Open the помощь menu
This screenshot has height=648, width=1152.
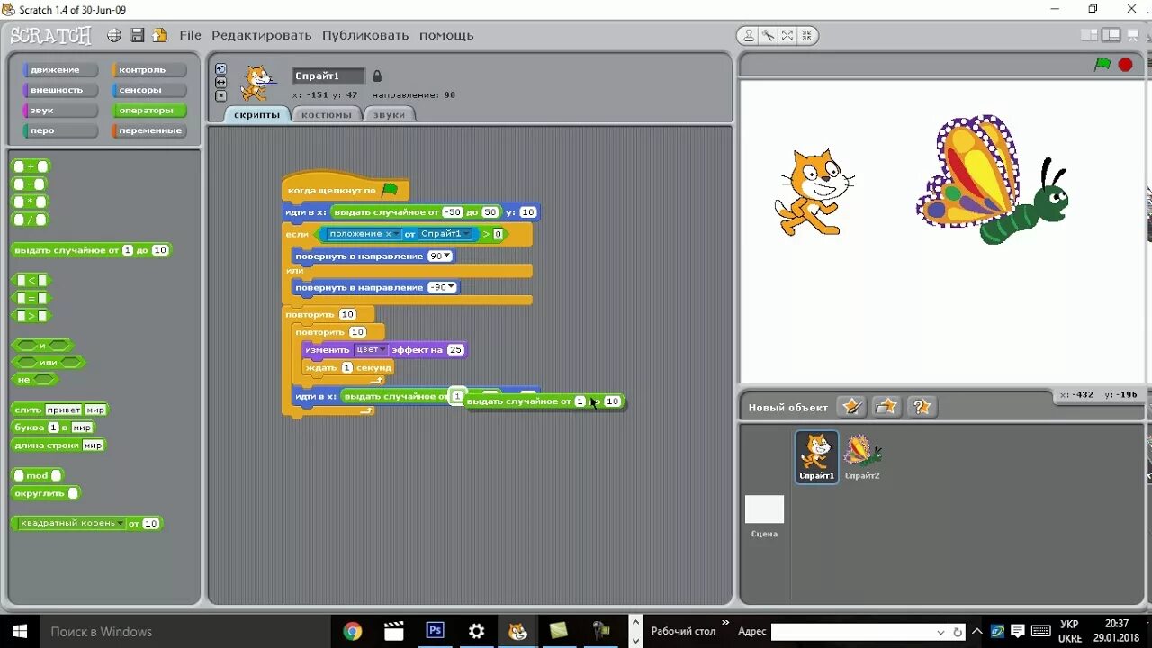coord(446,35)
